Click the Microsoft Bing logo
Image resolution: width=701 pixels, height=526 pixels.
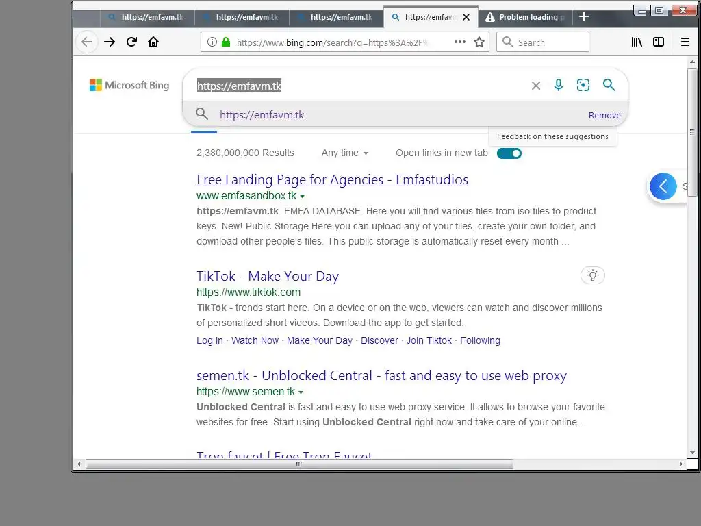129,85
